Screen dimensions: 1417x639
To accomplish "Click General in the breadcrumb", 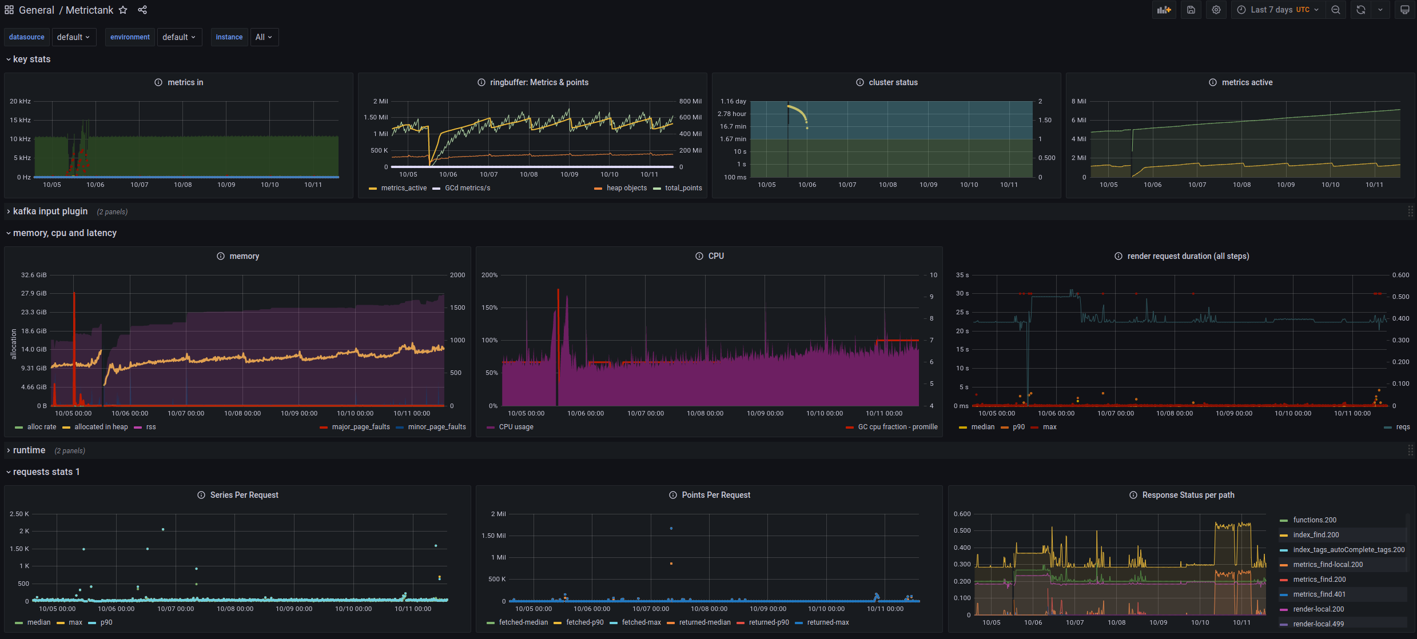I will (x=37, y=10).
